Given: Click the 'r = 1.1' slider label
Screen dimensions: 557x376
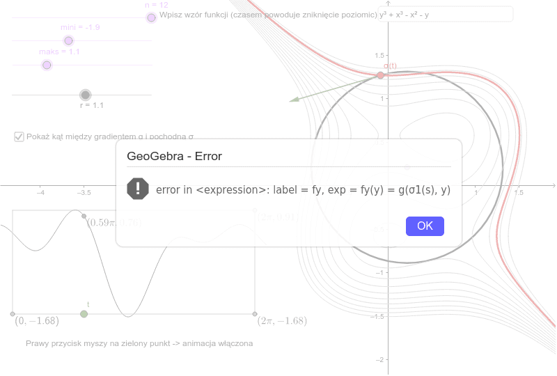Looking at the screenshot, I should (92, 105).
